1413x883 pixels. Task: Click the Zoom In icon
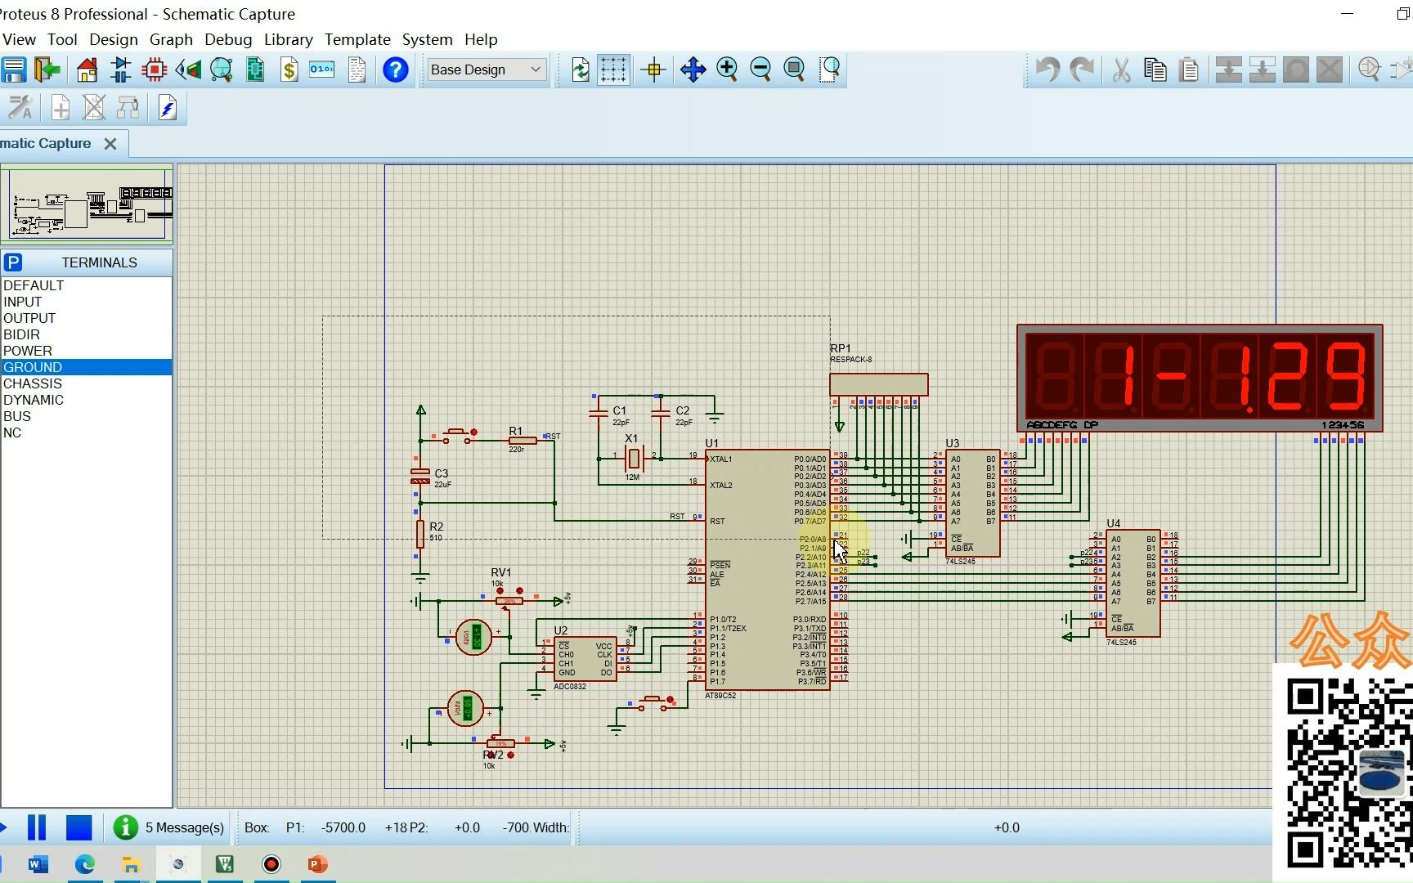pyautogui.click(x=727, y=69)
